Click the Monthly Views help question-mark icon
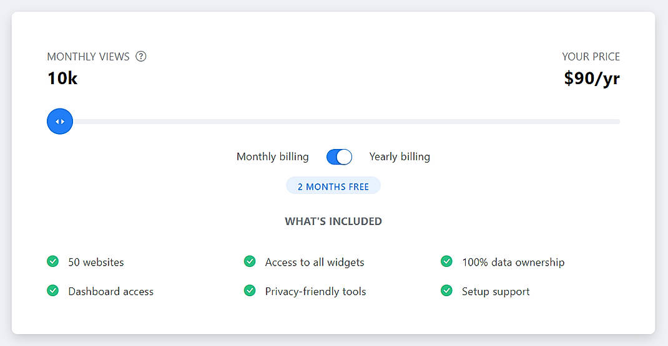668x346 pixels. click(x=140, y=56)
